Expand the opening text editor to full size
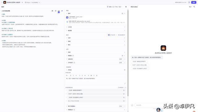198x112 pixels. pos(125,84)
